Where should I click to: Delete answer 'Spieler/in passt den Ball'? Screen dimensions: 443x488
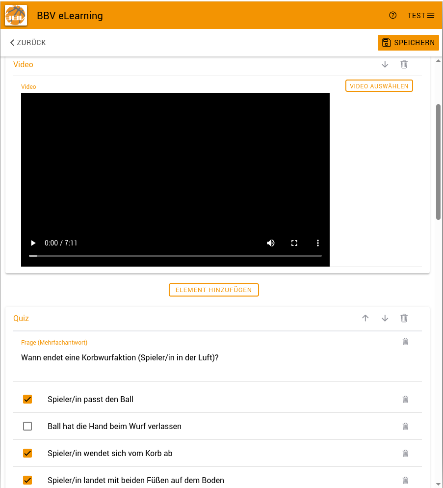tap(405, 399)
